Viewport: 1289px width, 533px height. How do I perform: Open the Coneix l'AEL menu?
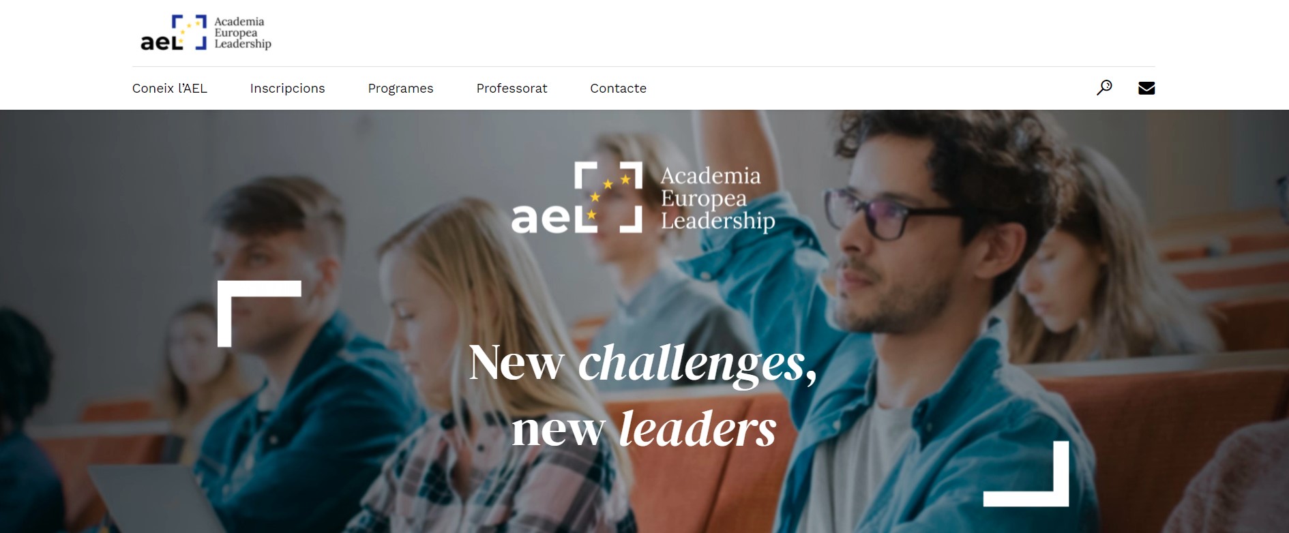[170, 89]
